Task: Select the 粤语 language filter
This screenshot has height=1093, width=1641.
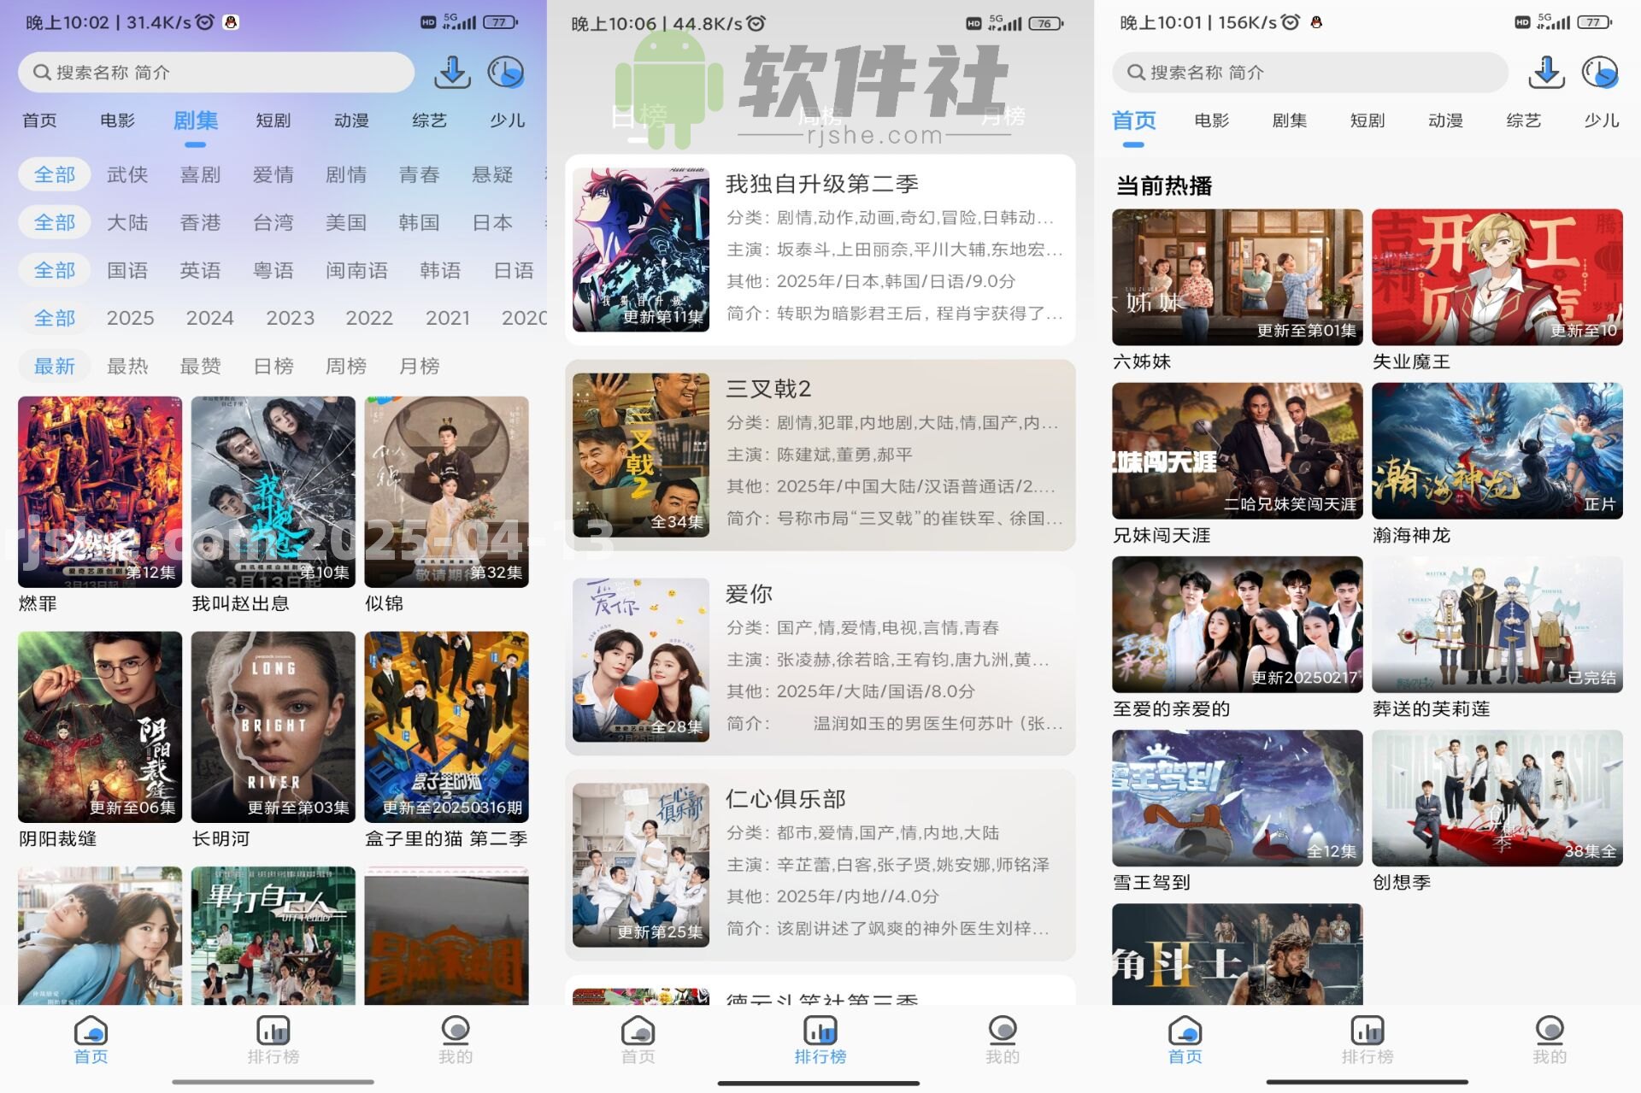Action: (273, 270)
